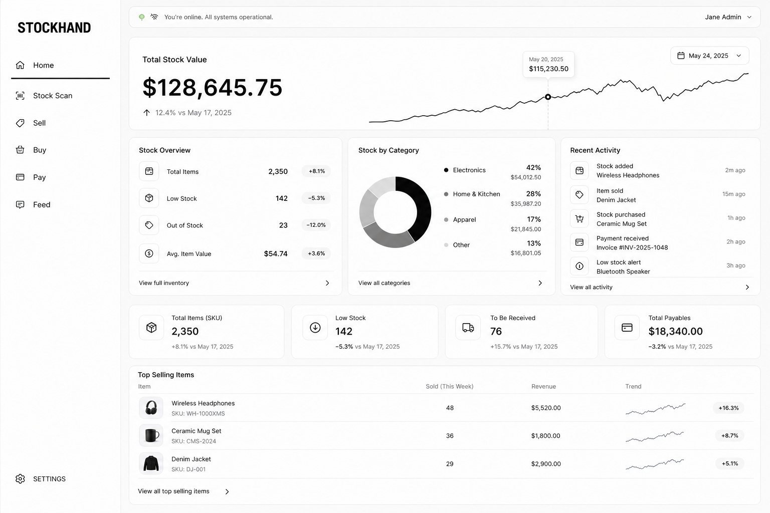Click the chart data point for May 20
Screen dimensions: 770x513
(x=548, y=97)
